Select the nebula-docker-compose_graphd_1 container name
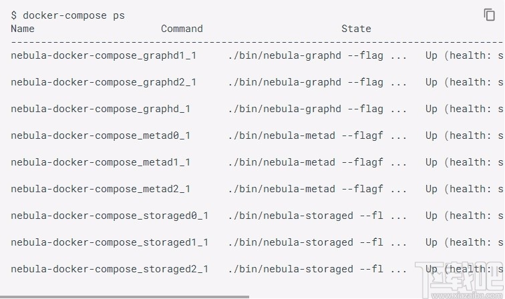Viewport: 505px width, 299px height. pyautogui.click(x=100, y=109)
